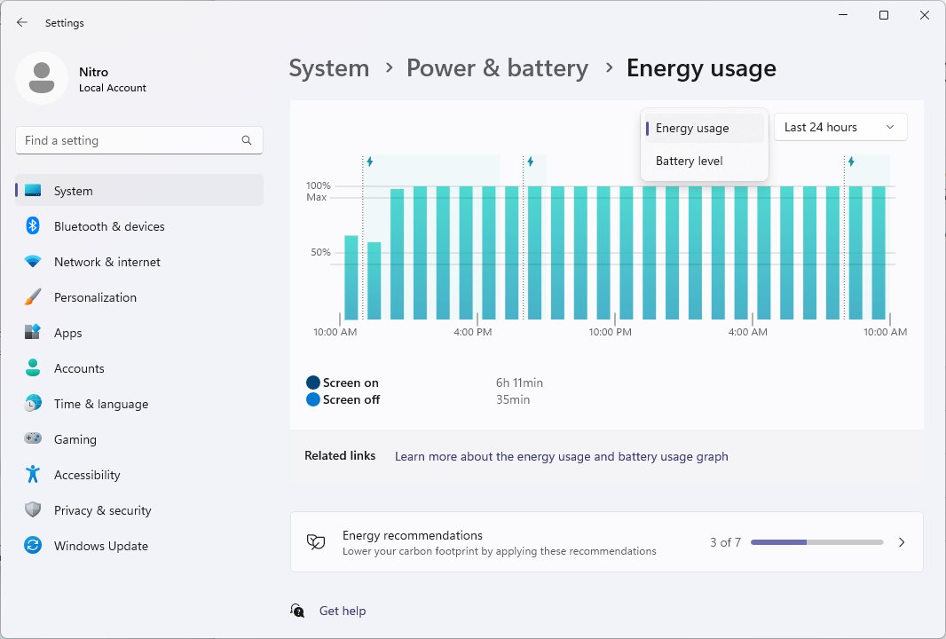Image resolution: width=946 pixels, height=639 pixels.
Task: Open the learn more about energy usage link
Action: 561,456
